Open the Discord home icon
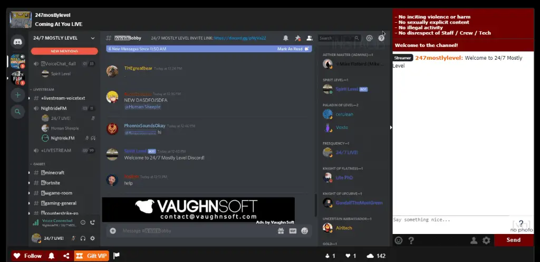Viewport: 540px width, 262px height. [17, 42]
